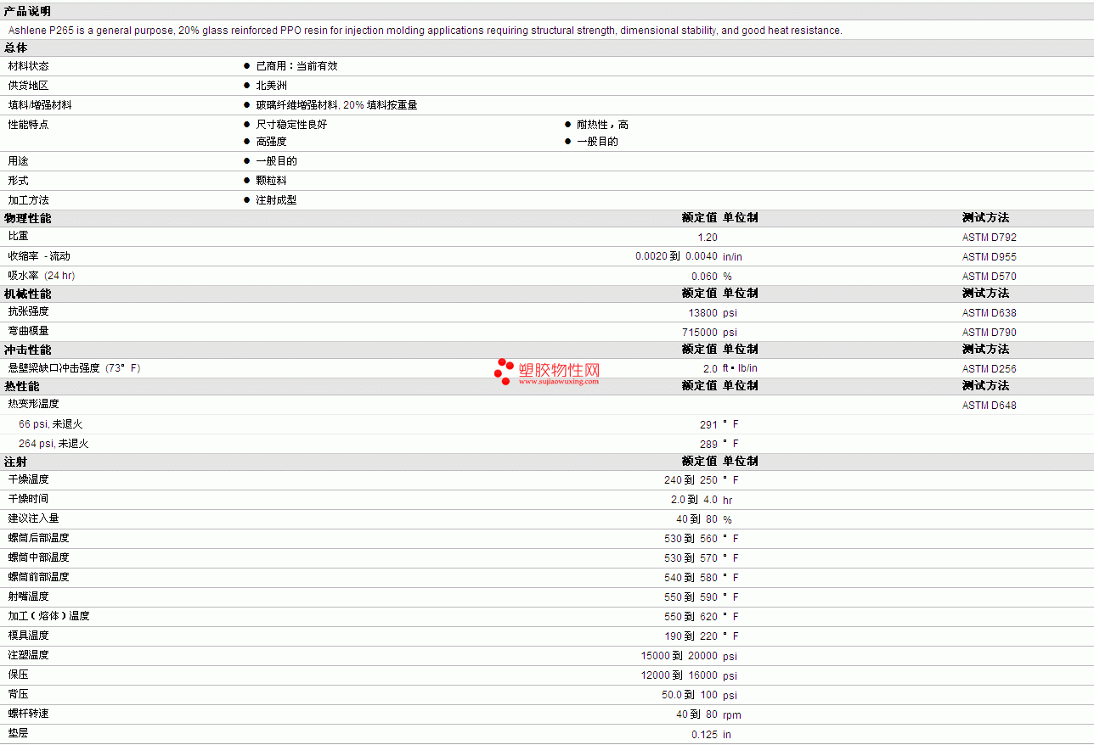Click the "玻璃纤维增强材料, 20% 填料按重量" value

coord(336,105)
